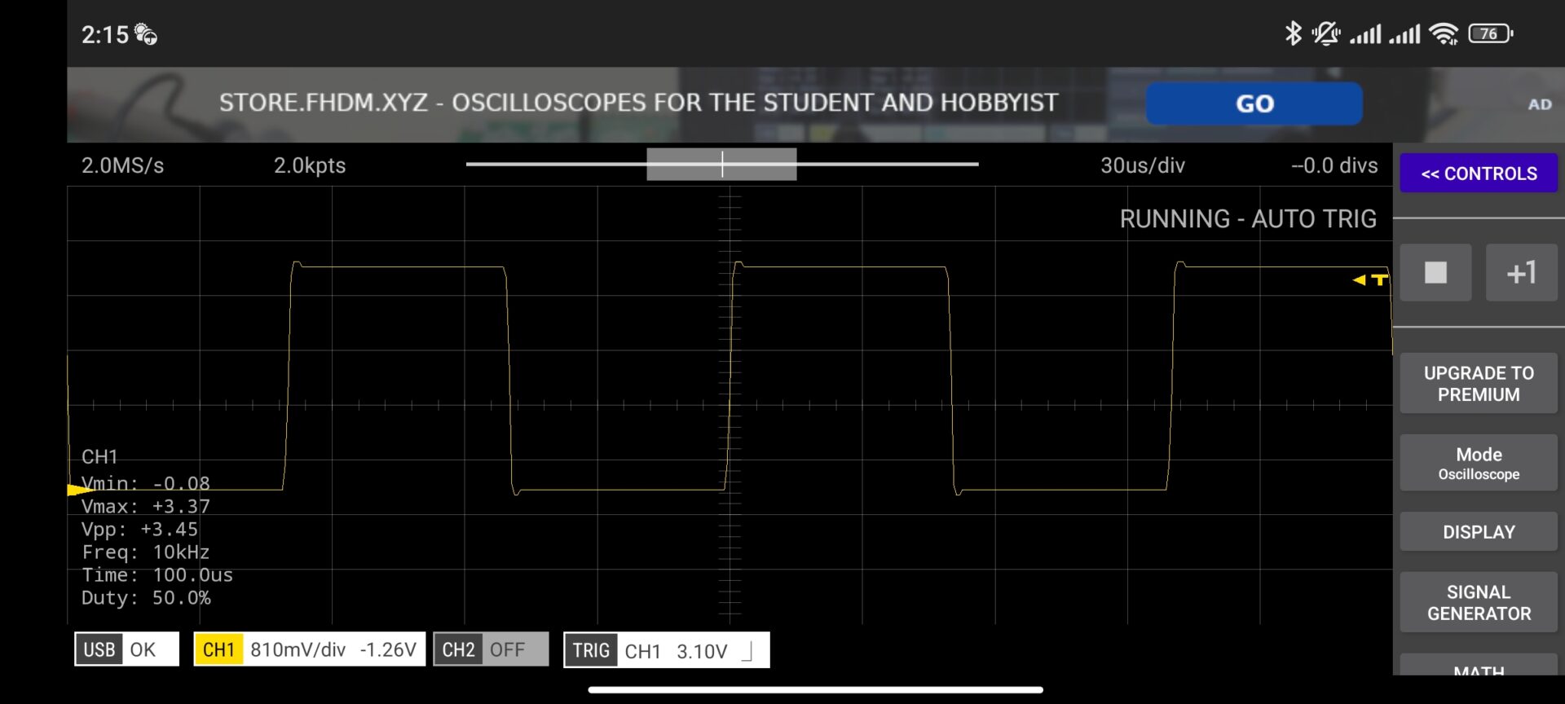Open the SIGNAL GENERATOR panel
The width and height of the screenshot is (1565, 704).
(x=1478, y=603)
